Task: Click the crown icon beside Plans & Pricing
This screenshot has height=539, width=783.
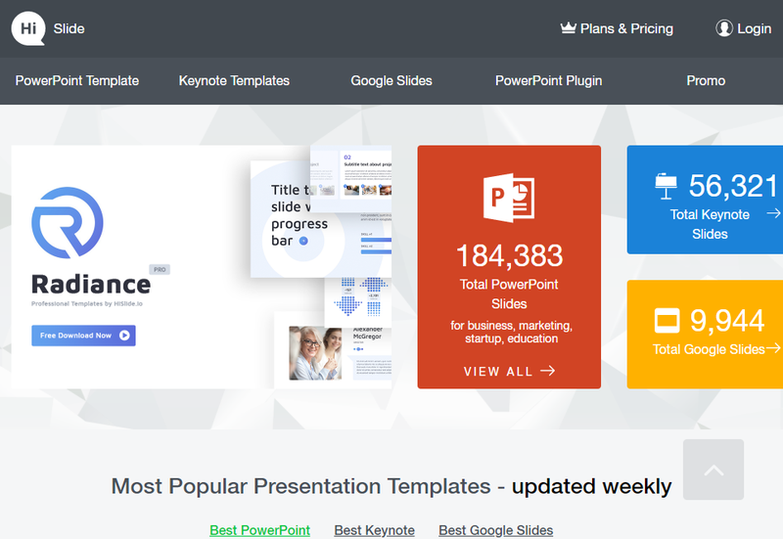Action: [569, 28]
